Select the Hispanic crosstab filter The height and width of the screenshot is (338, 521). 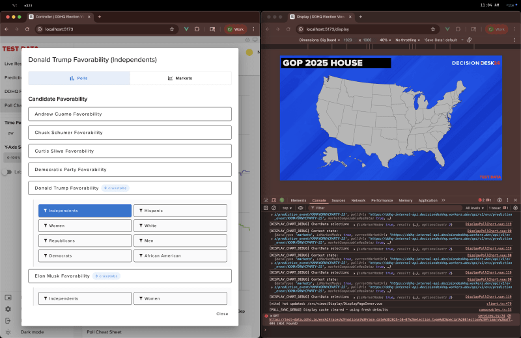point(180,211)
